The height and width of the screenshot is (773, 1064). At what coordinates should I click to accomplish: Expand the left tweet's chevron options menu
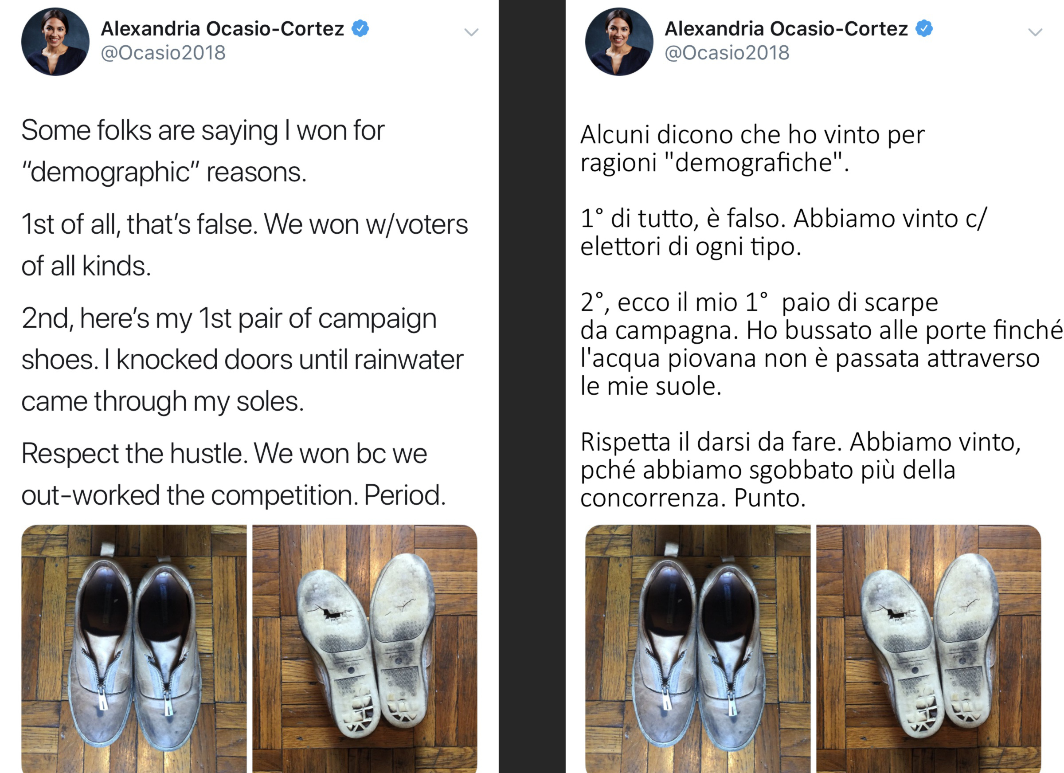click(471, 32)
